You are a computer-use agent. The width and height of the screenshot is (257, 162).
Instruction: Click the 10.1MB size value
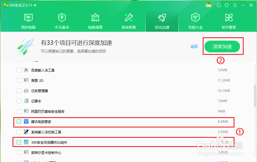224,91
